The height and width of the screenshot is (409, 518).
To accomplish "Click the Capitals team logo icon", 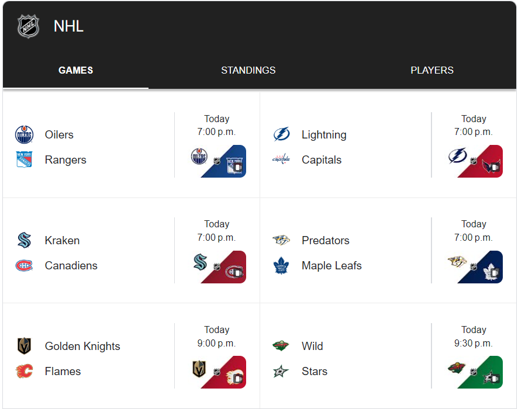I will coord(281,160).
